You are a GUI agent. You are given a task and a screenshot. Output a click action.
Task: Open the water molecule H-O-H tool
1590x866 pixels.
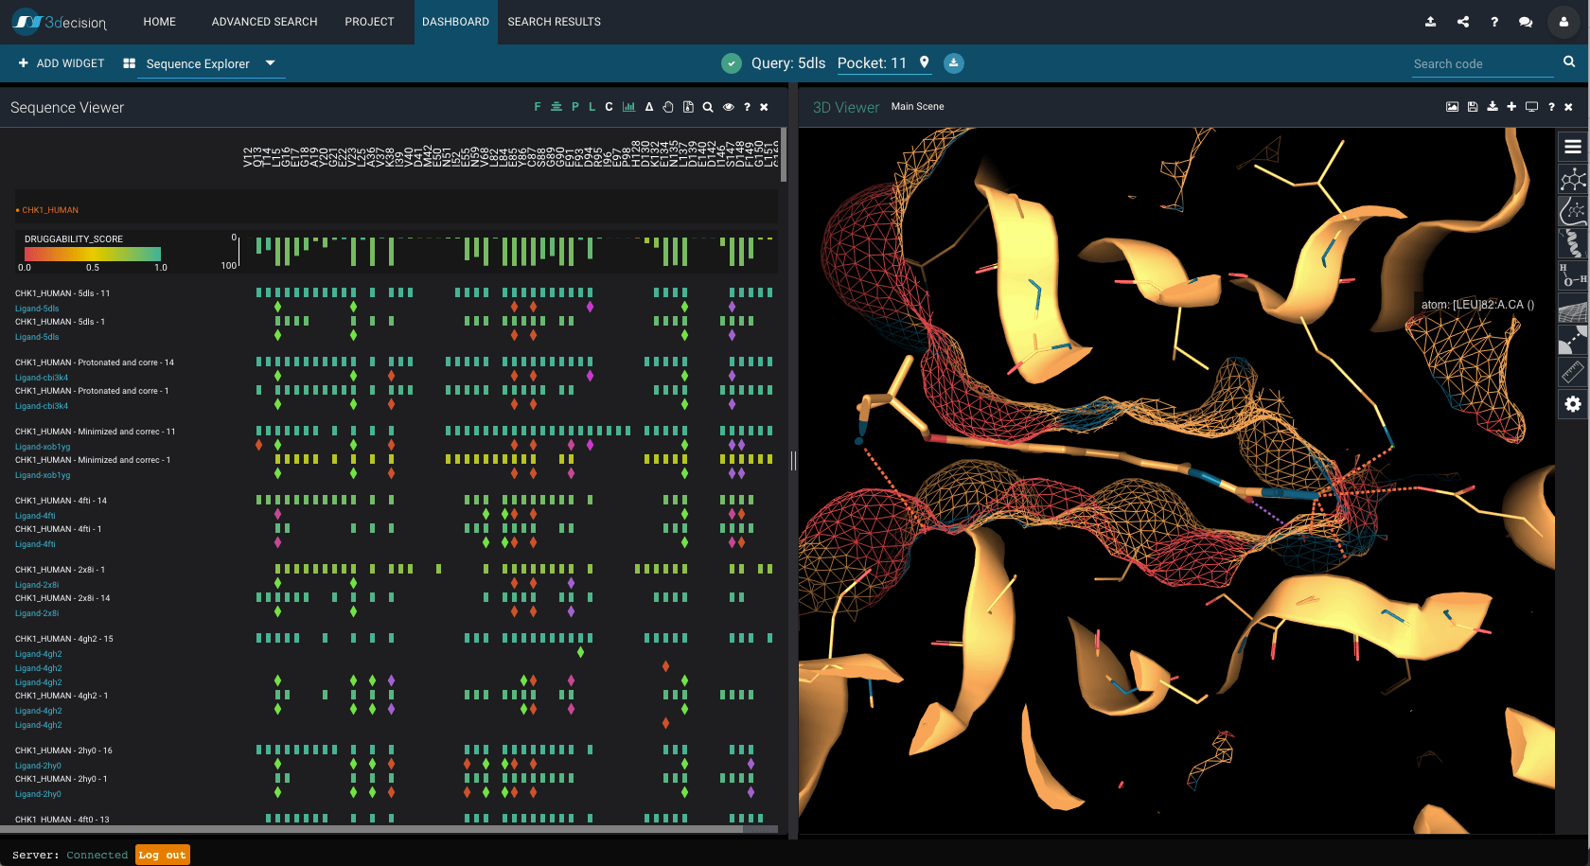click(1572, 275)
